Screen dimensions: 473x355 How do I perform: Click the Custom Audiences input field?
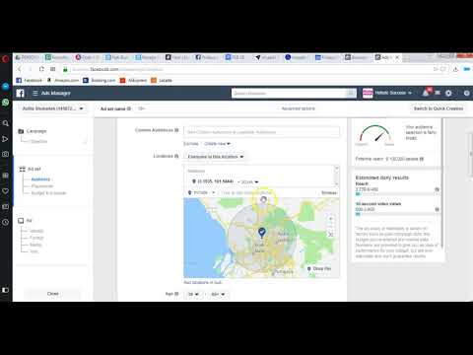pos(261,132)
